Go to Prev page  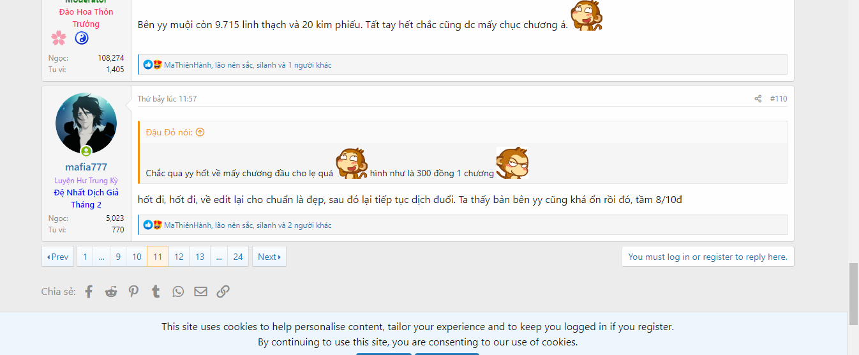[x=58, y=257]
